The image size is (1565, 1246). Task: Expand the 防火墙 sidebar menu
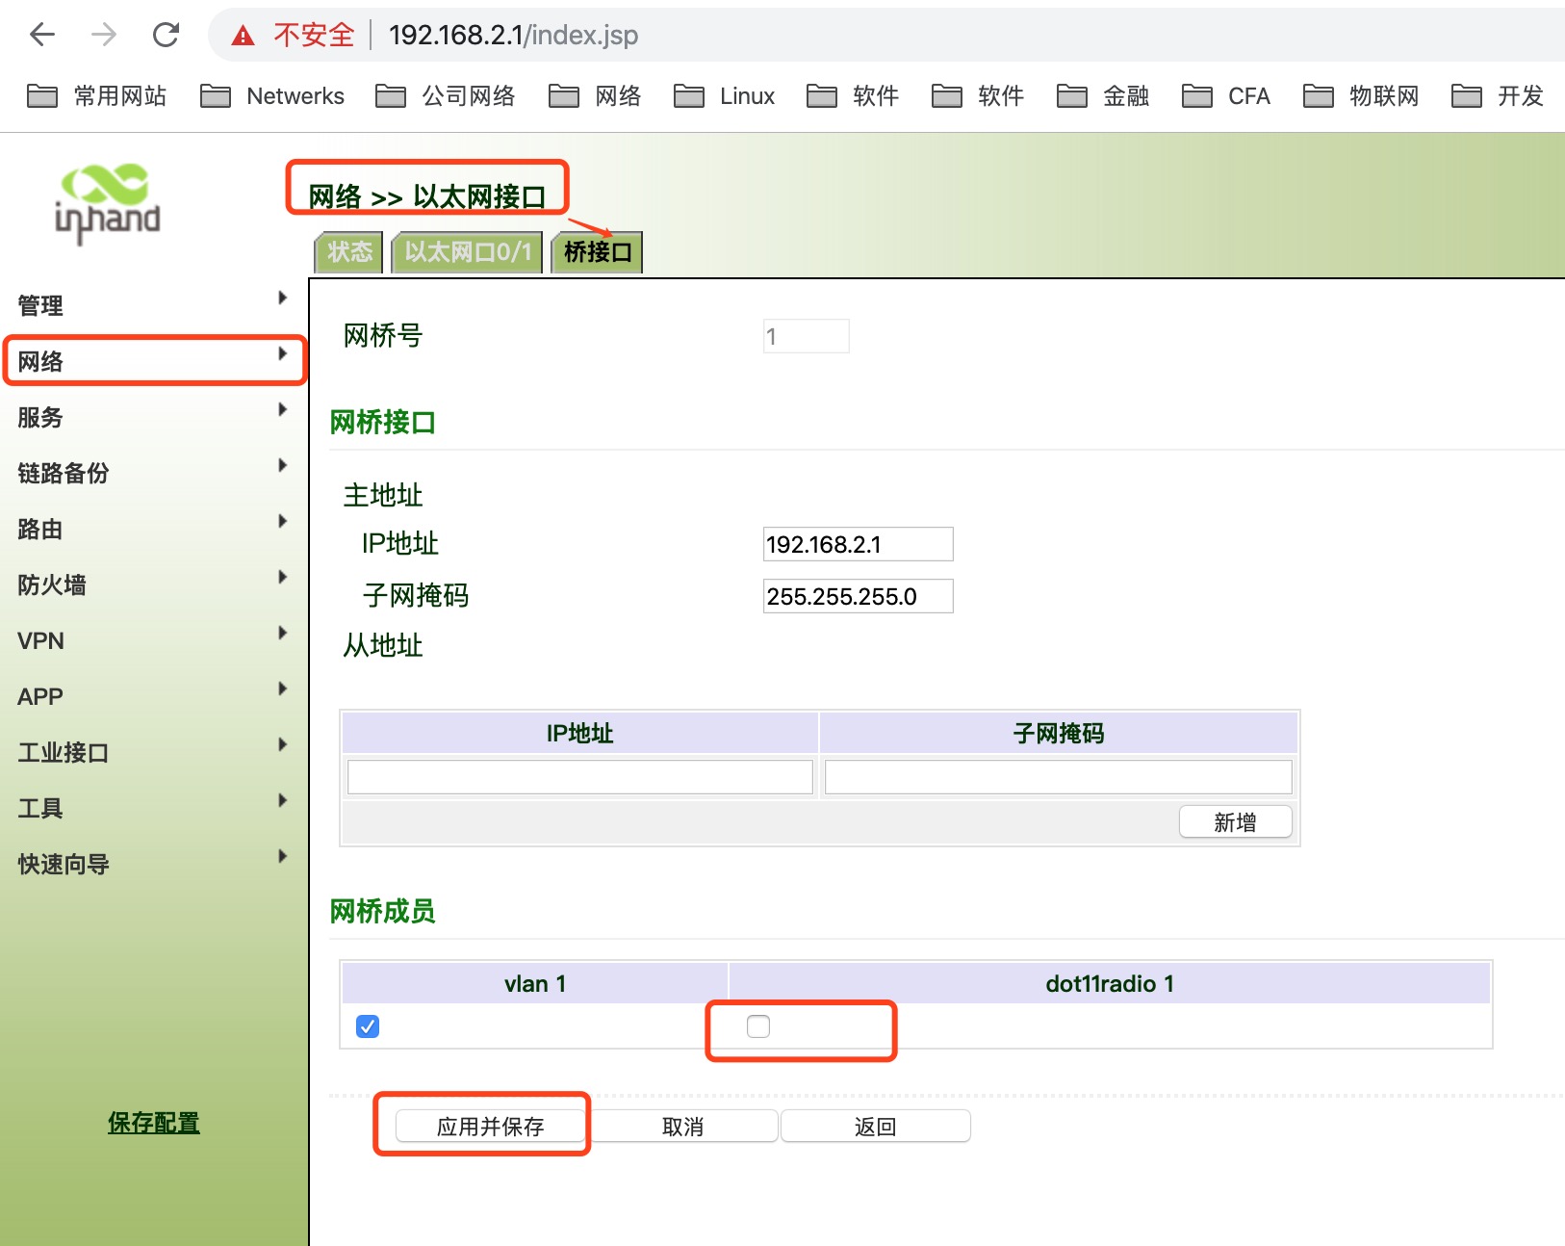click(154, 584)
